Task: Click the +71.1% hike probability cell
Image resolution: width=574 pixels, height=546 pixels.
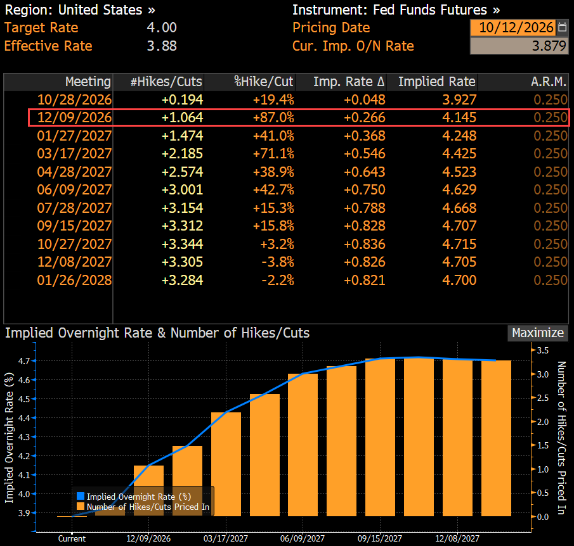Action: 273,153
